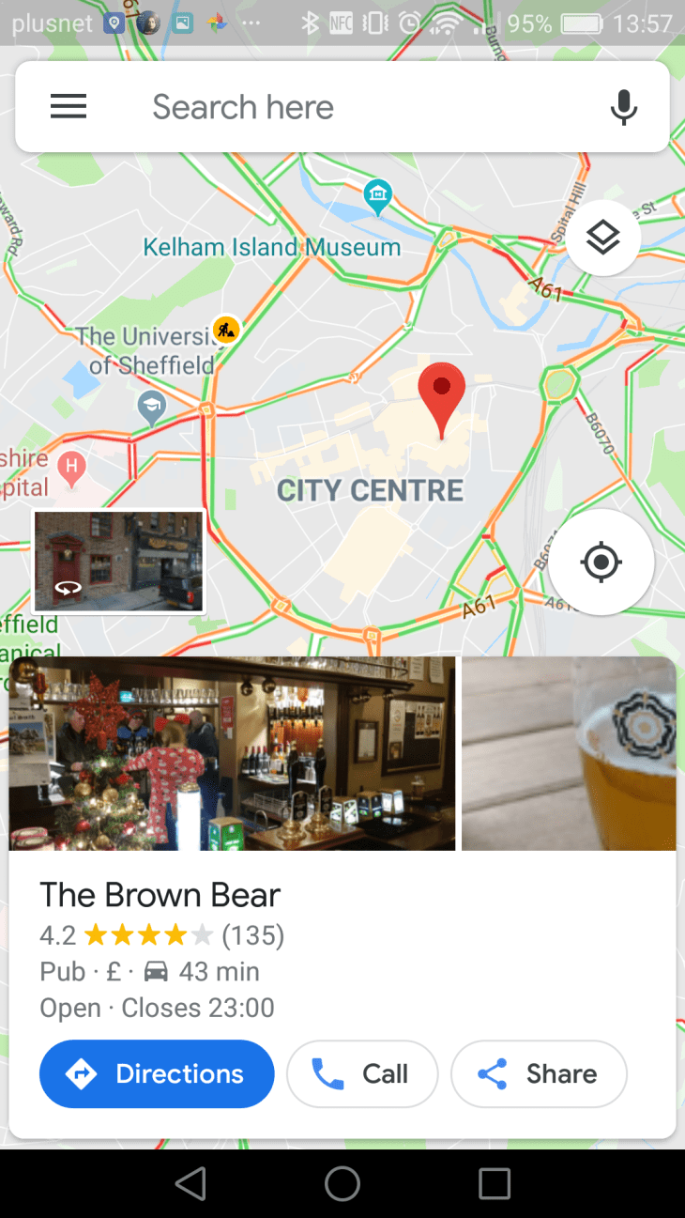
Task: Tap the hospital H marker
Action: coord(72,465)
